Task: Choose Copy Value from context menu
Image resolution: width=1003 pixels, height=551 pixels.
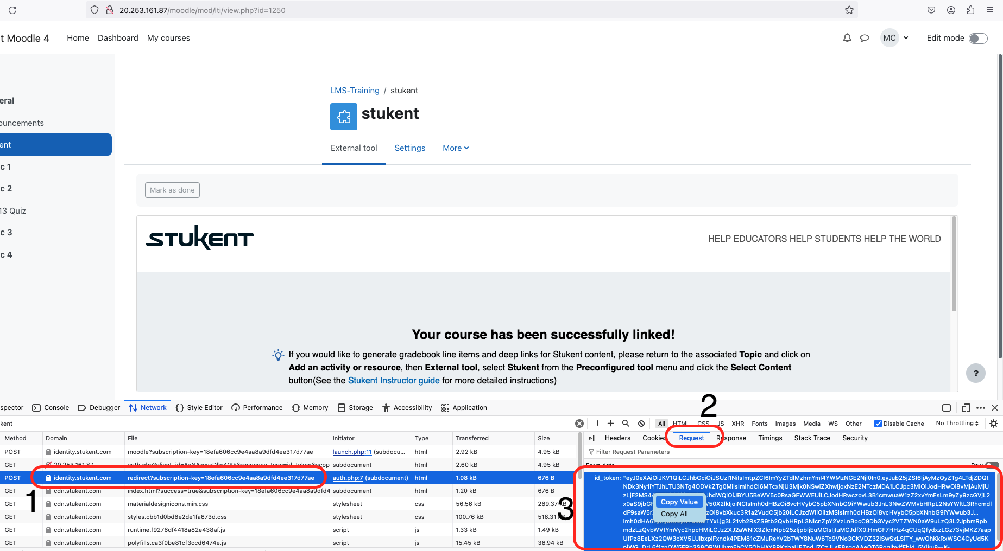Action: tap(679, 502)
